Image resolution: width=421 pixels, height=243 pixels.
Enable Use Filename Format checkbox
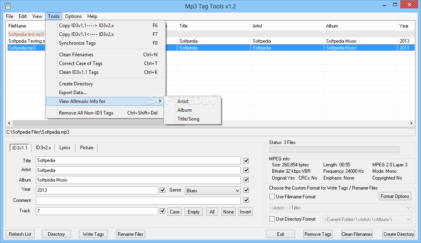coord(272,197)
